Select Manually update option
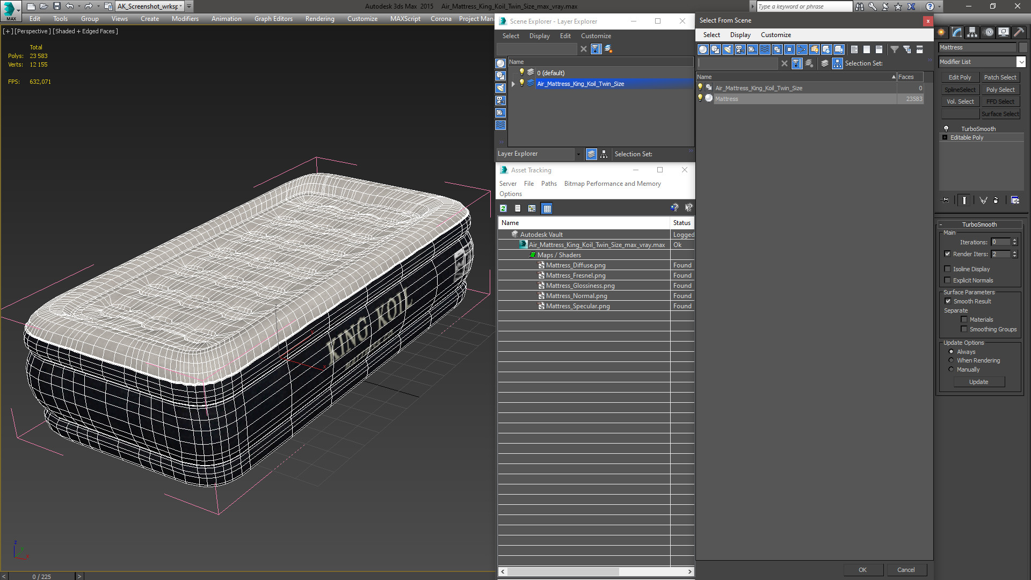 click(951, 369)
